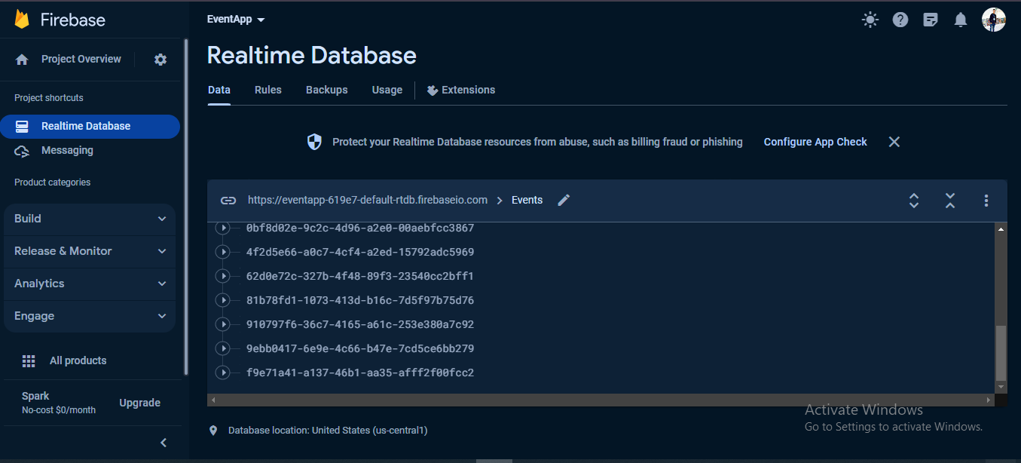The width and height of the screenshot is (1021, 463).
Task: Click the horizontal scrollbar right arrow
Action: (989, 400)
